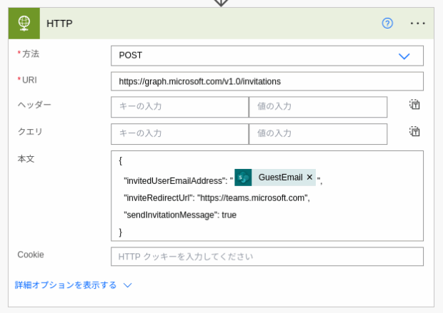Screen dimensions: 443x313
Task: Click the Cookie field label
Action: click(x=31, y=255)
